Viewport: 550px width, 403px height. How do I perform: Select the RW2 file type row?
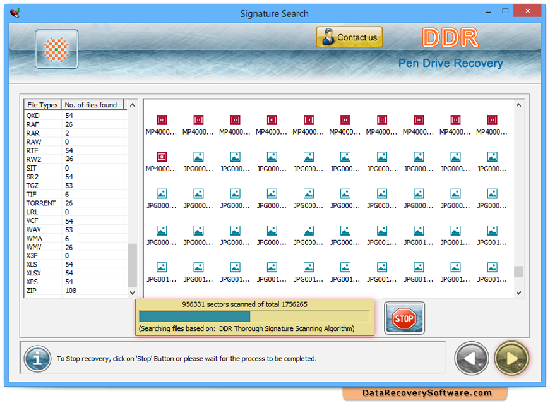[x=75, y=159]
